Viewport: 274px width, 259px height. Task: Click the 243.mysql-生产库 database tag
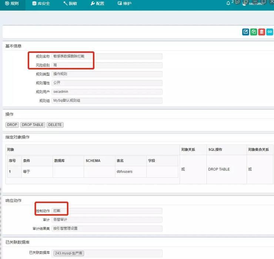click(68, 253)
